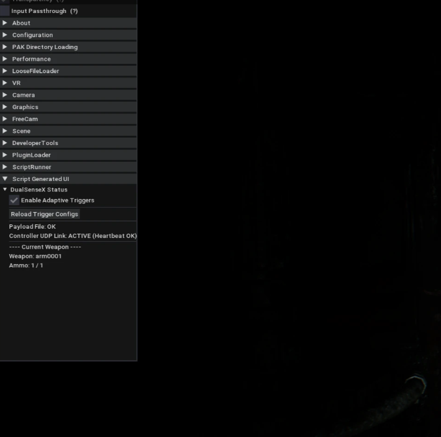Toggle Enable Adaptive Triggers checkbox

[14, 200]
